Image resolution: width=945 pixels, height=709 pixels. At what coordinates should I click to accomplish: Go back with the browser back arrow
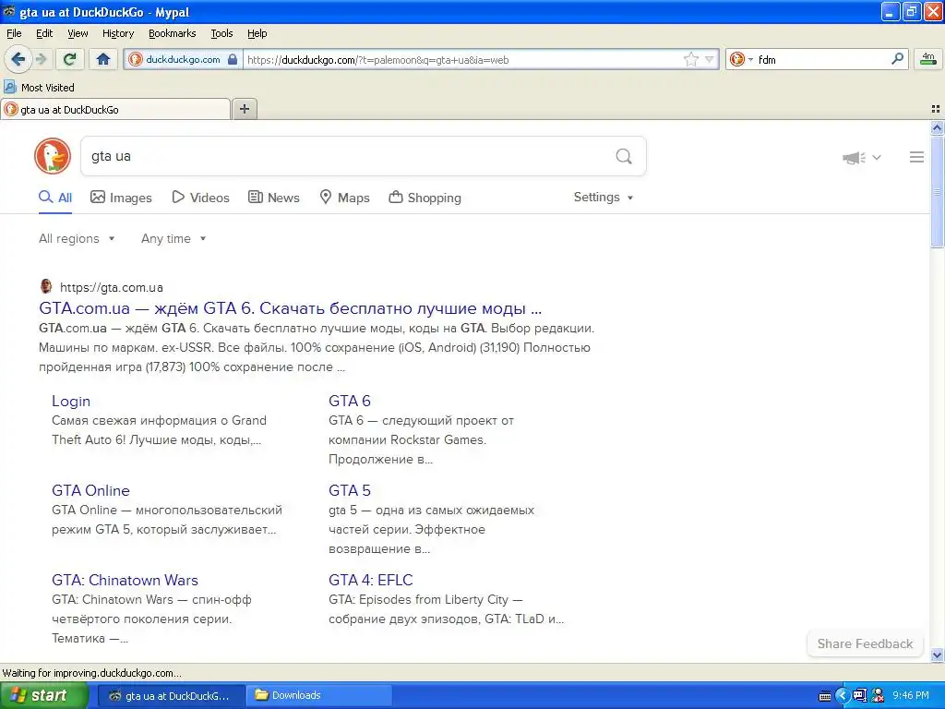point(18,59)
